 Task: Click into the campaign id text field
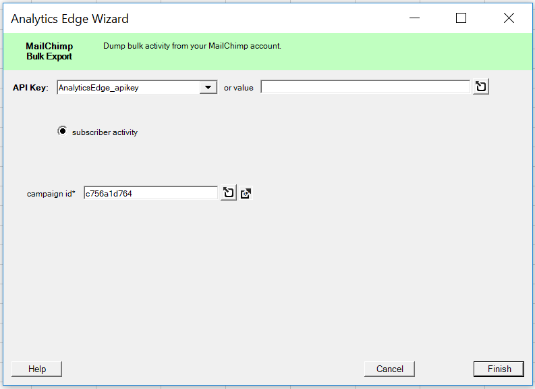coord(150,193)
